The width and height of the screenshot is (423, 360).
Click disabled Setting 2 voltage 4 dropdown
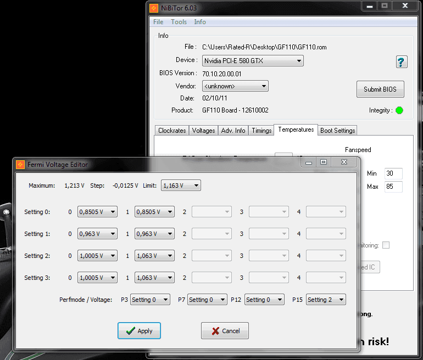click(x=326, y=256)
